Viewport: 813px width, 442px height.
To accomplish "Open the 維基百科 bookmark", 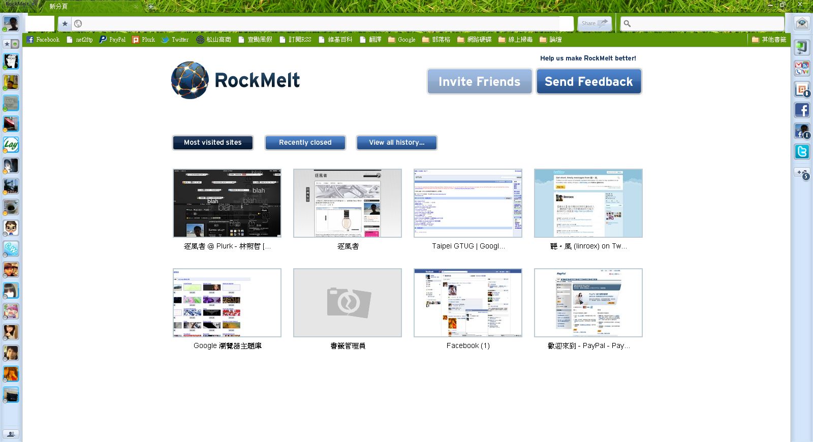I will [335, 40].
